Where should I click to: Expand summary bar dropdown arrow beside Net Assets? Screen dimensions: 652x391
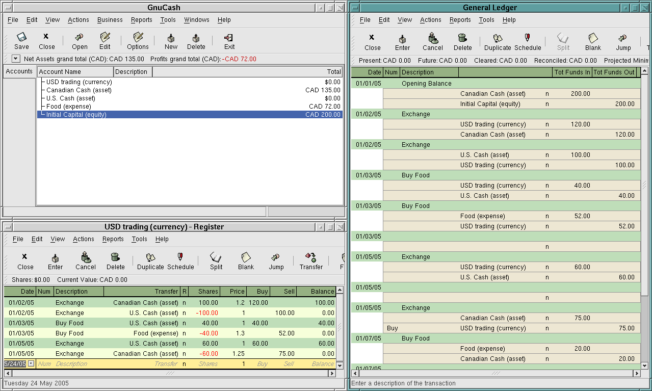(x=15, y=59)
